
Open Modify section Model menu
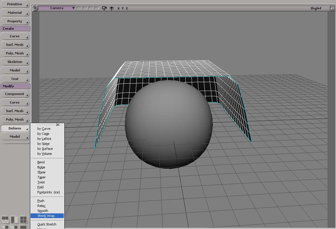point(15,137)
